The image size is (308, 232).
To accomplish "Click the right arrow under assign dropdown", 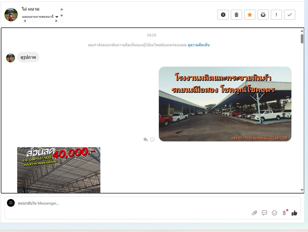I will click(56, 21).
